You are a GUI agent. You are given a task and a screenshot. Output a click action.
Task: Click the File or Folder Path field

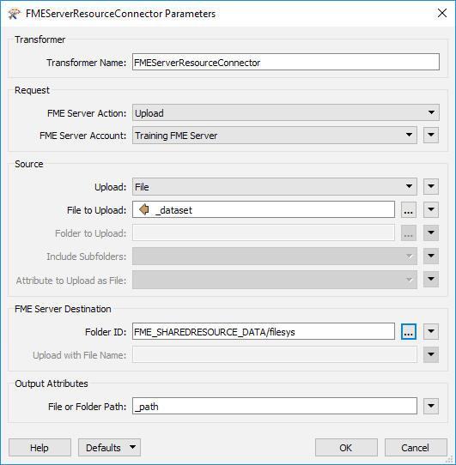(x=275, y=406)
